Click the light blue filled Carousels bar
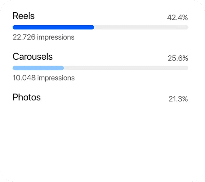Image resolution: width=205 pixels, height=182 pixels. [x=38, y=68]
